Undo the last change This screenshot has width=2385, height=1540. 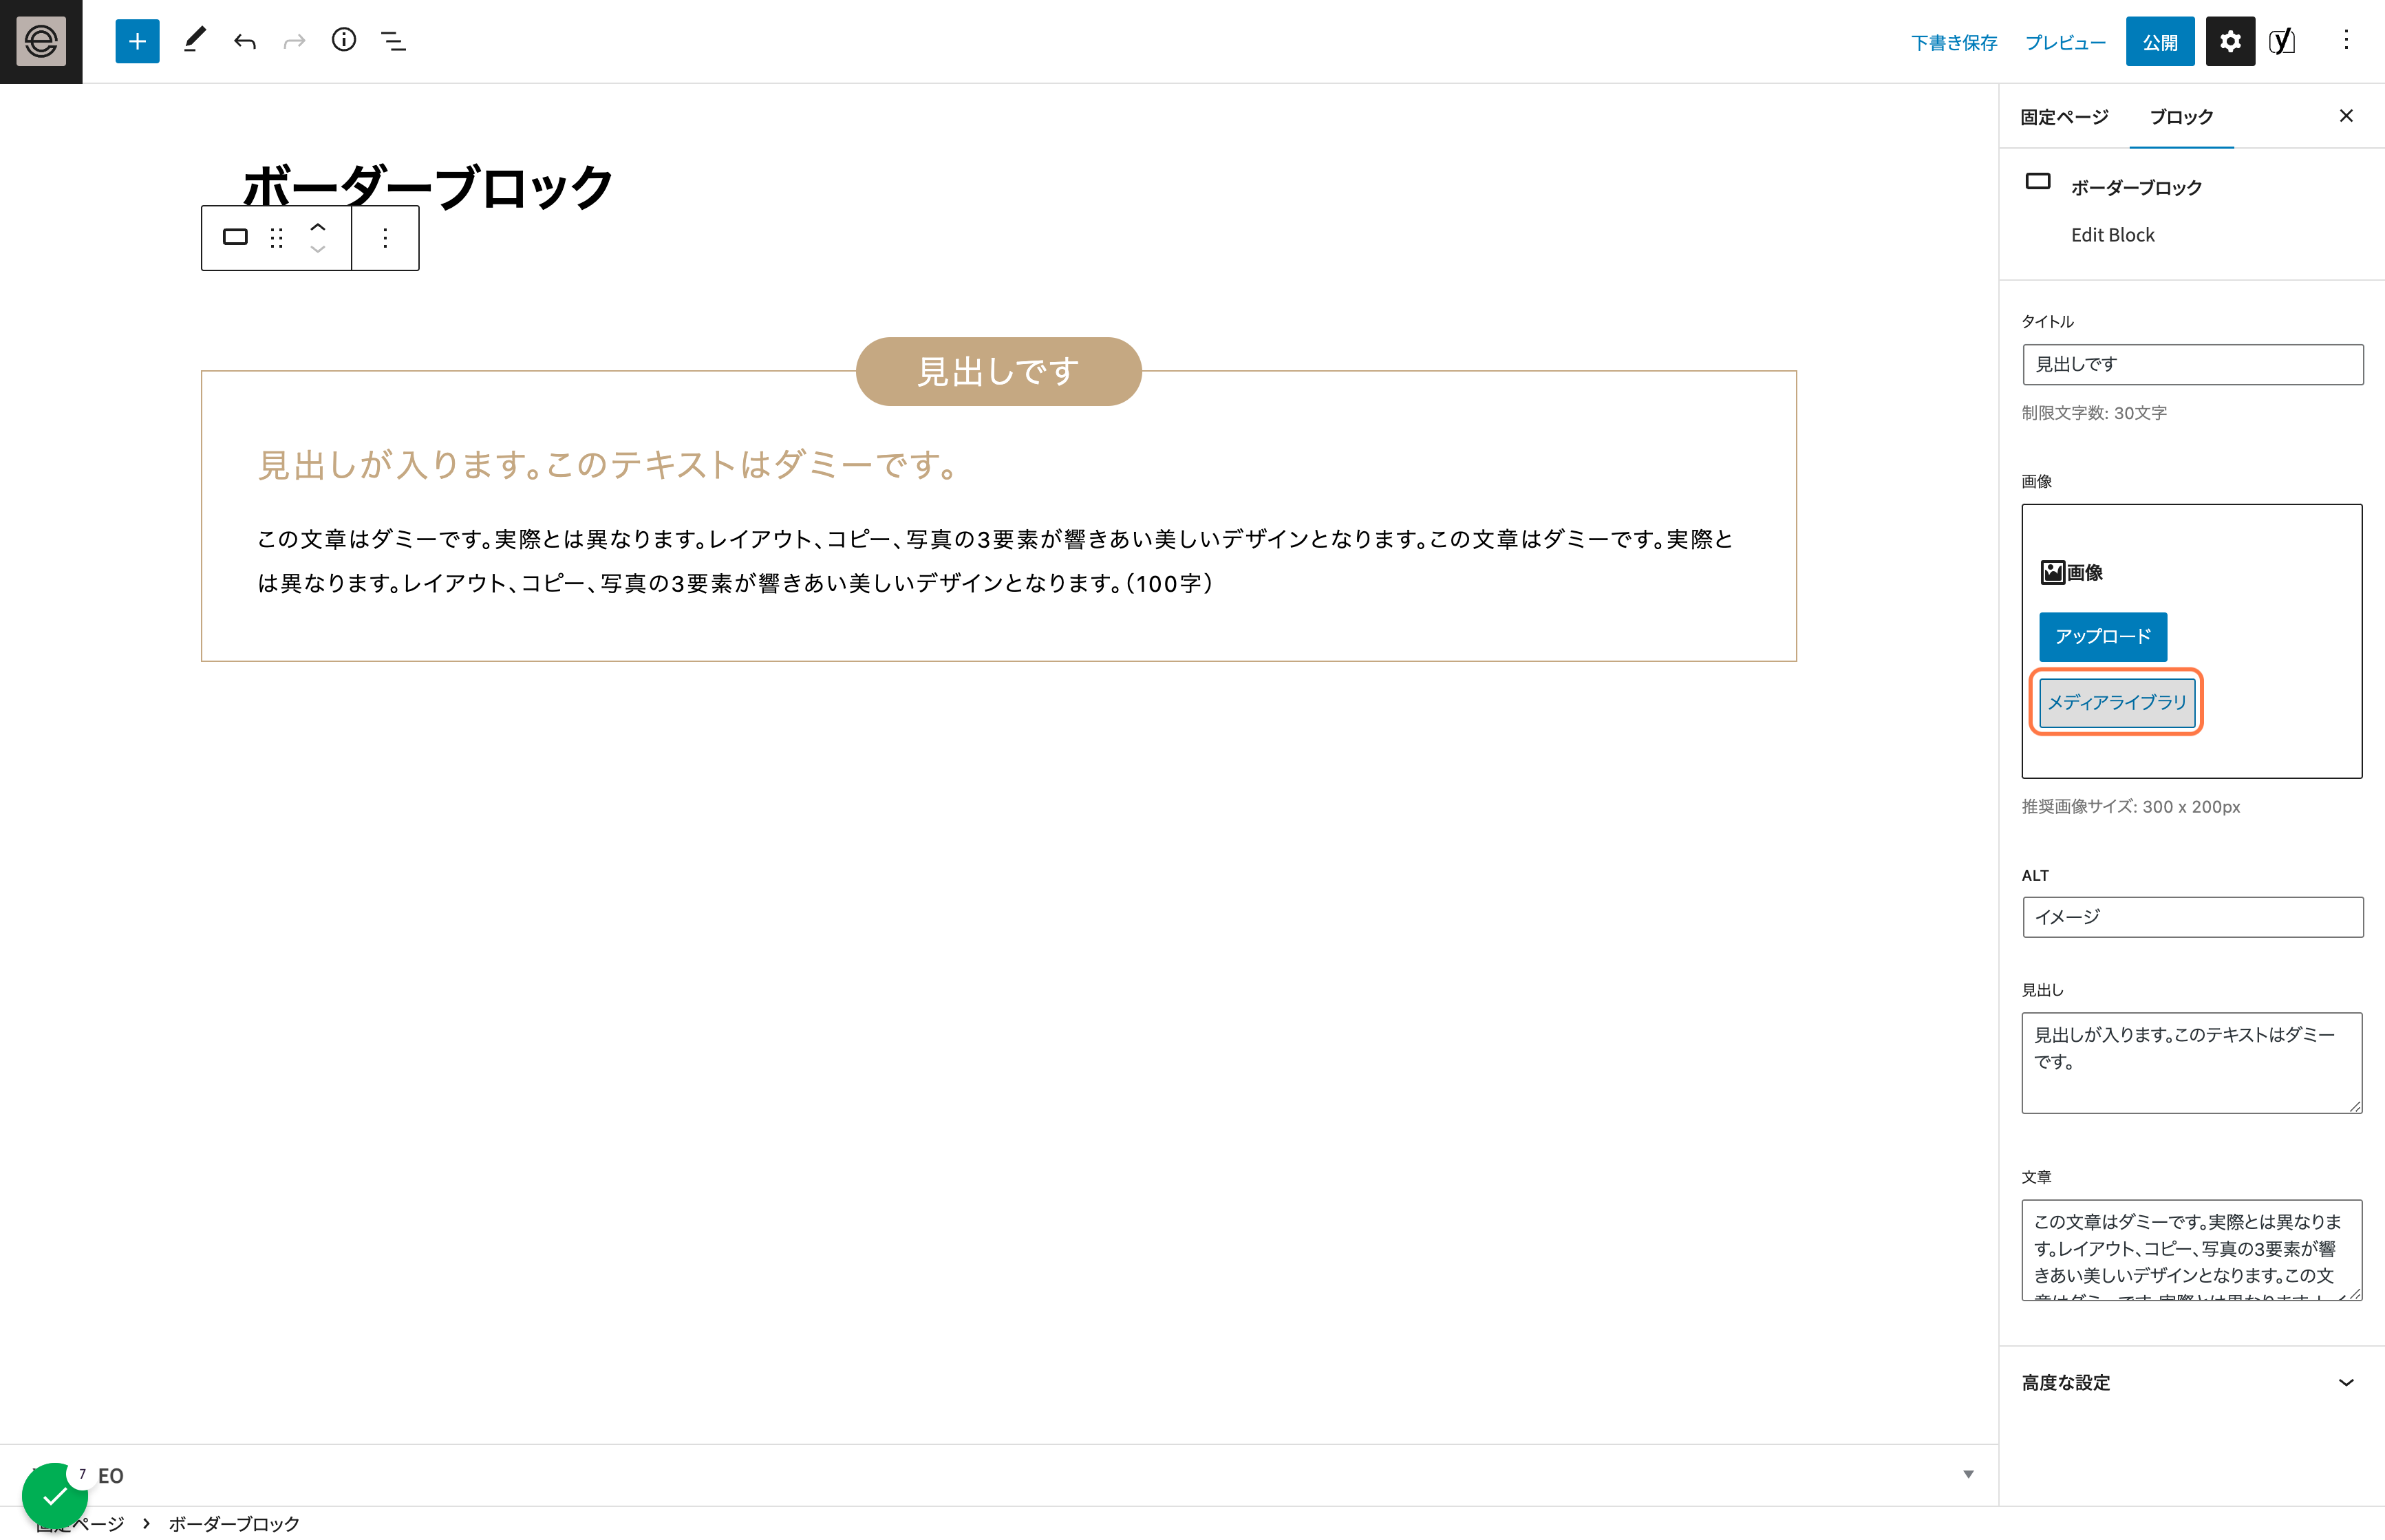(245, 41)
